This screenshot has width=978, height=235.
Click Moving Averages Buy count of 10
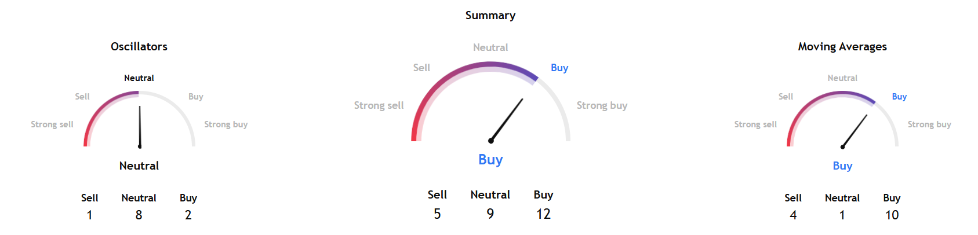(892, 215)
